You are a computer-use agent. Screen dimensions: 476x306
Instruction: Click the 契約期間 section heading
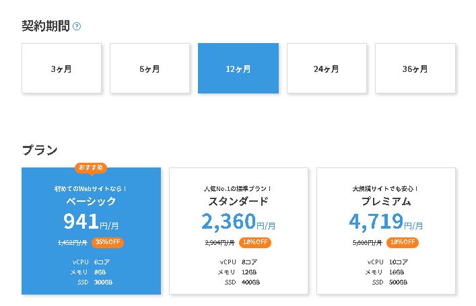click(x=45, y=27)
